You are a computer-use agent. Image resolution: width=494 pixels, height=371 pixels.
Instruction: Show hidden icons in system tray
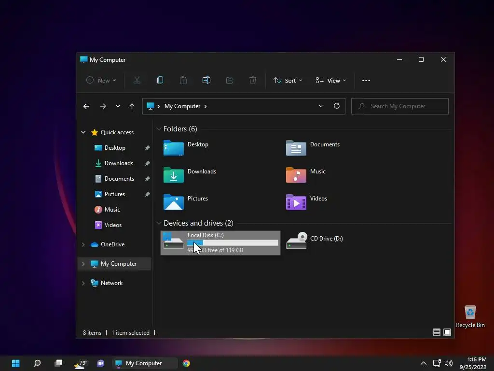click(x=424, y=363)
